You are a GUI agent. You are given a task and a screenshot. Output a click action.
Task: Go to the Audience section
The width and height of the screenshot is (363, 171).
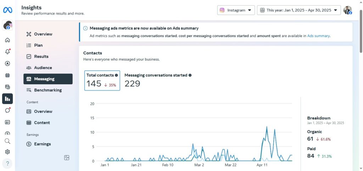click(x=43, y=68)
